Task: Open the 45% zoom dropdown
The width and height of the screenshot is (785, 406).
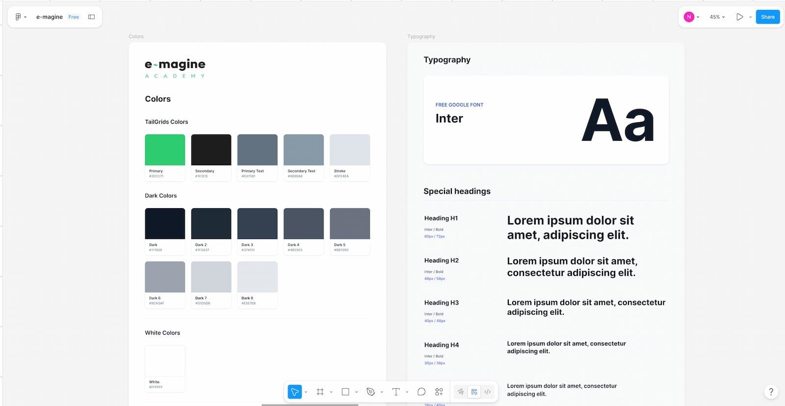Action: click(x=717, y=17)
